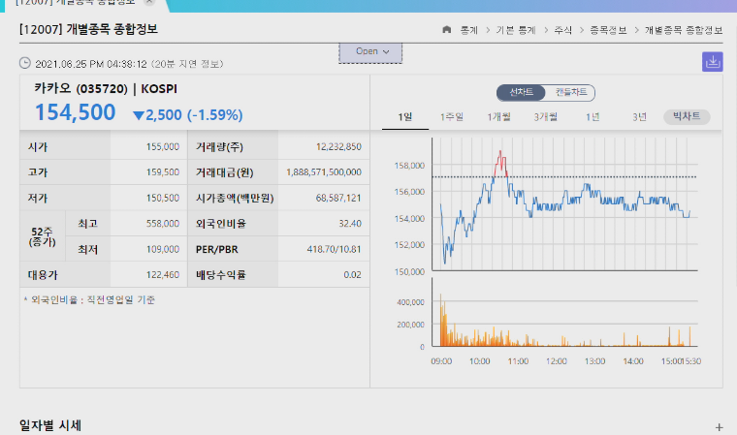Viewport: 737px width, 435px height.
Task: Click the 고가 value 159,500
Action: 163,172
